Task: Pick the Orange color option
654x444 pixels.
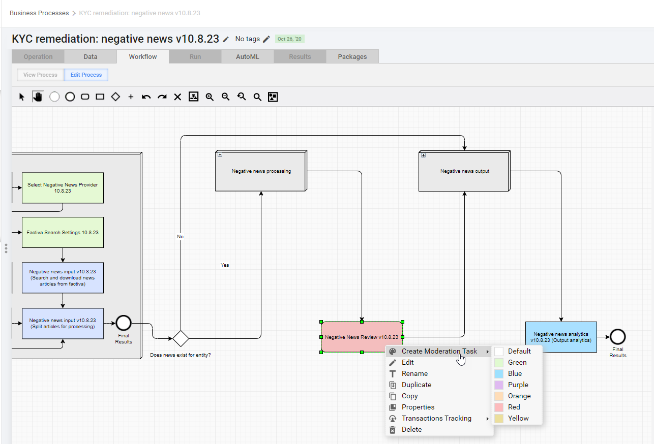Action: pyautogui.click(x=517, y=396)
